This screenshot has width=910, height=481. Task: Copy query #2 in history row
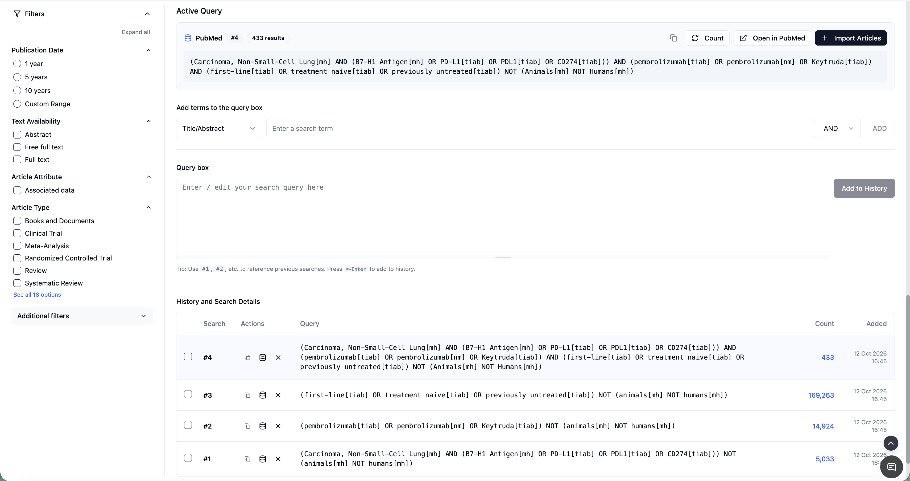(247, 426)
